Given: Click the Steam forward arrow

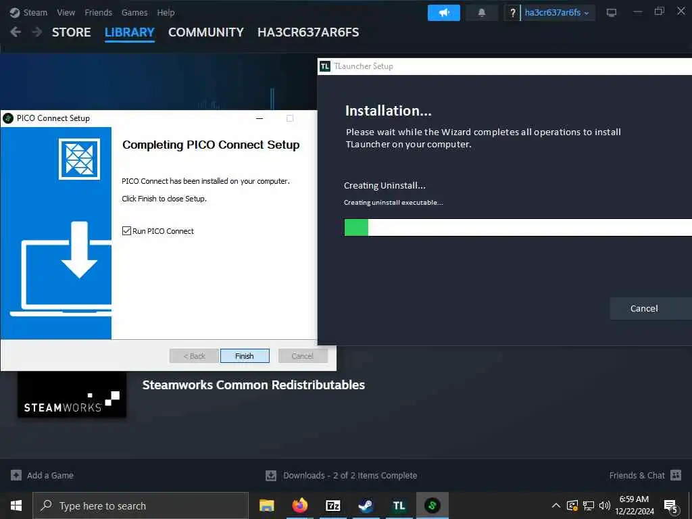Looking at the screenshot, I should (37, 32).
